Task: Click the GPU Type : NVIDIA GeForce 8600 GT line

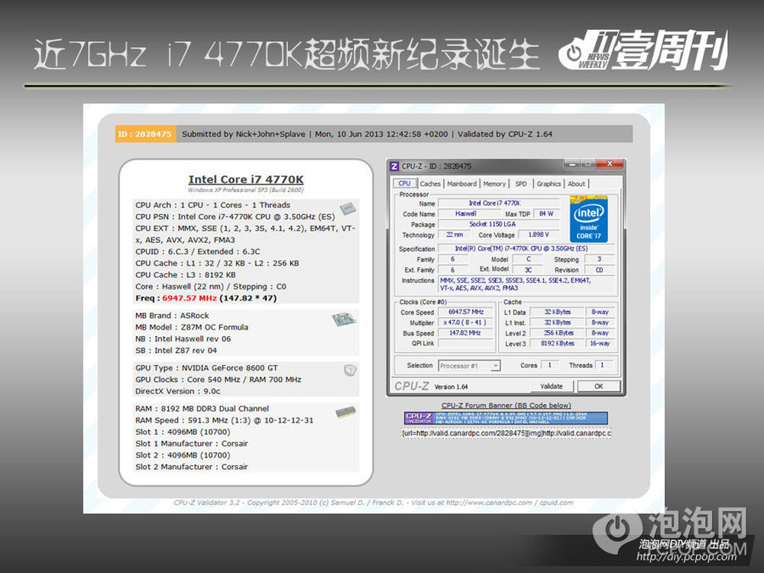Action: (206, 368)
